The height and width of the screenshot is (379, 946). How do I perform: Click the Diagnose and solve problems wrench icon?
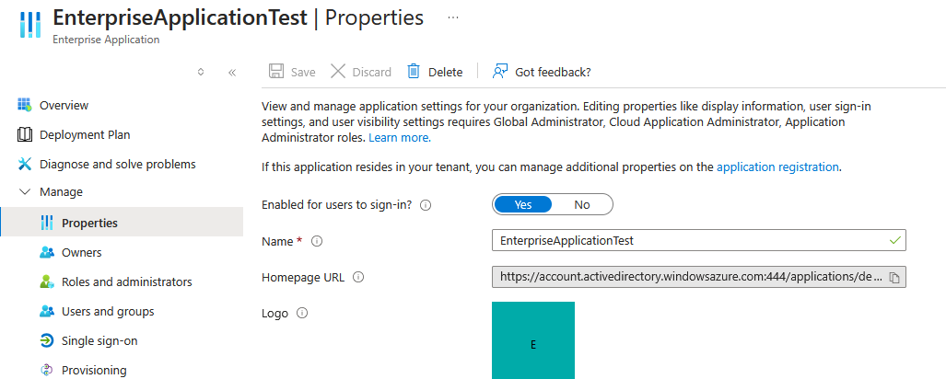pos(25,164)
